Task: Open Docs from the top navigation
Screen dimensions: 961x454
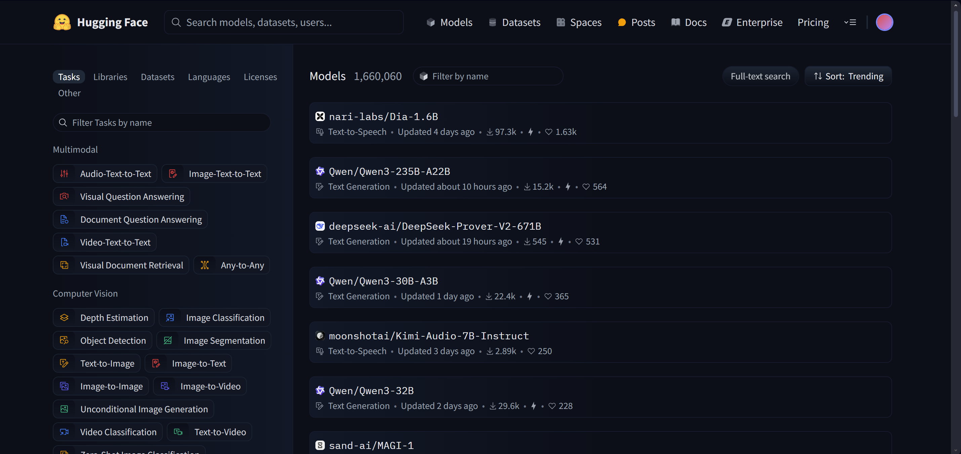Action: pos(689,23)
